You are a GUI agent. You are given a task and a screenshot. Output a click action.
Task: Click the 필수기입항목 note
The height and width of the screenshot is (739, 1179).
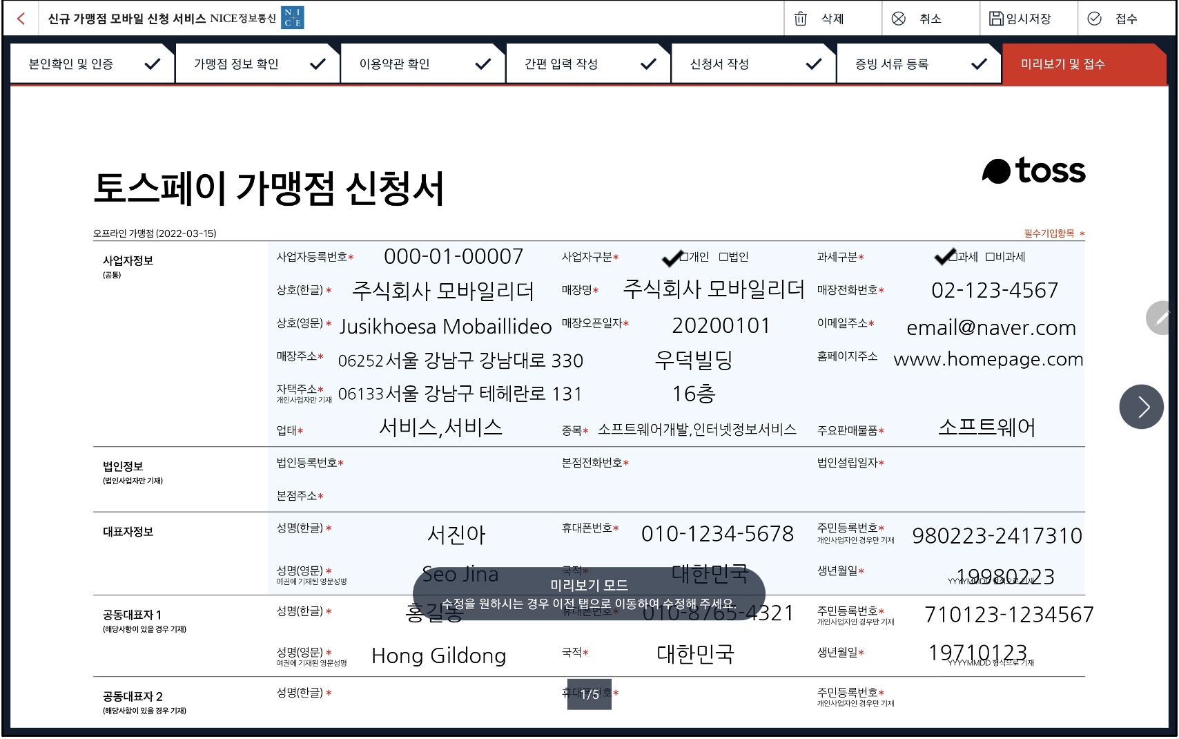pyautogui.click(x=1054, y=233)
